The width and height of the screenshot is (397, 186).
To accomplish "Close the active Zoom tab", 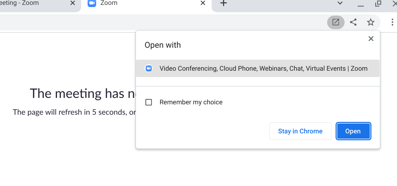I will click(x=203, y=3).
